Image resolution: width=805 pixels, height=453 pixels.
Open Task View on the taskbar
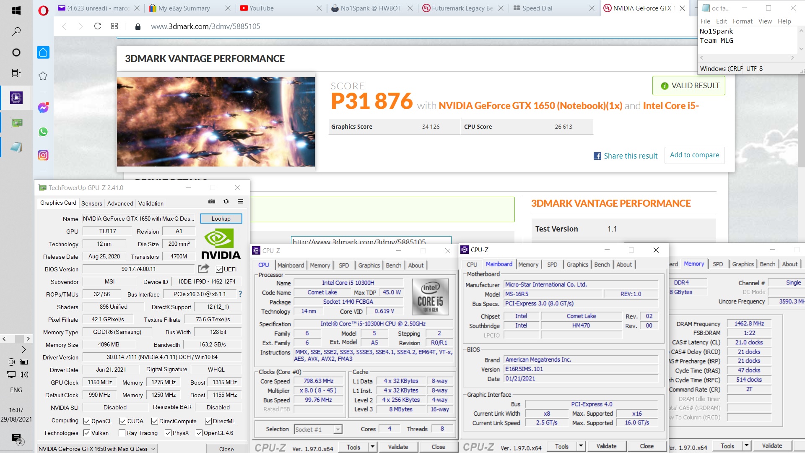click(x=16, y=73)
